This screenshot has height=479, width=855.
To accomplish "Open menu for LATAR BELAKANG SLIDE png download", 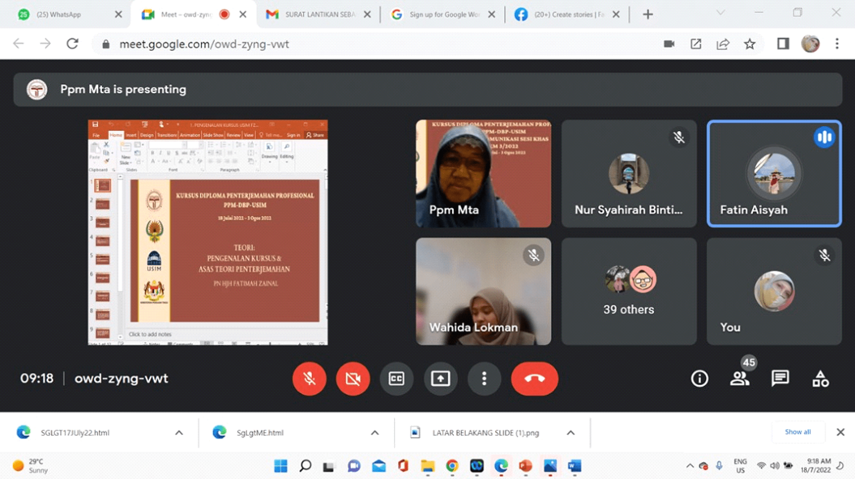I will click(570, 433).
